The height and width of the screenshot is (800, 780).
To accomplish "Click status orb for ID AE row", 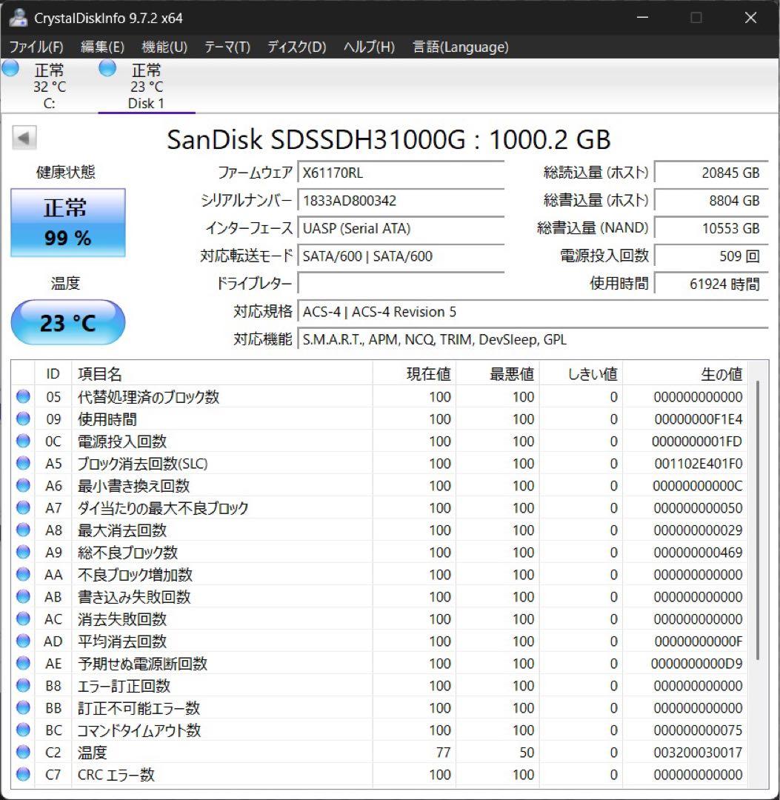I will pyautogui.click(x=23, y=663).
